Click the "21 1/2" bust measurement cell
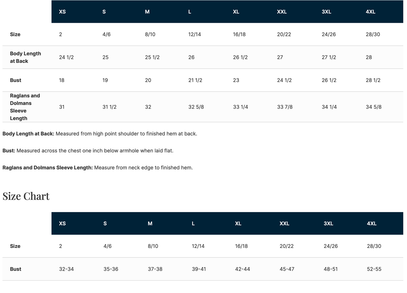Screen dimensions: 407x293 [195, 80]
